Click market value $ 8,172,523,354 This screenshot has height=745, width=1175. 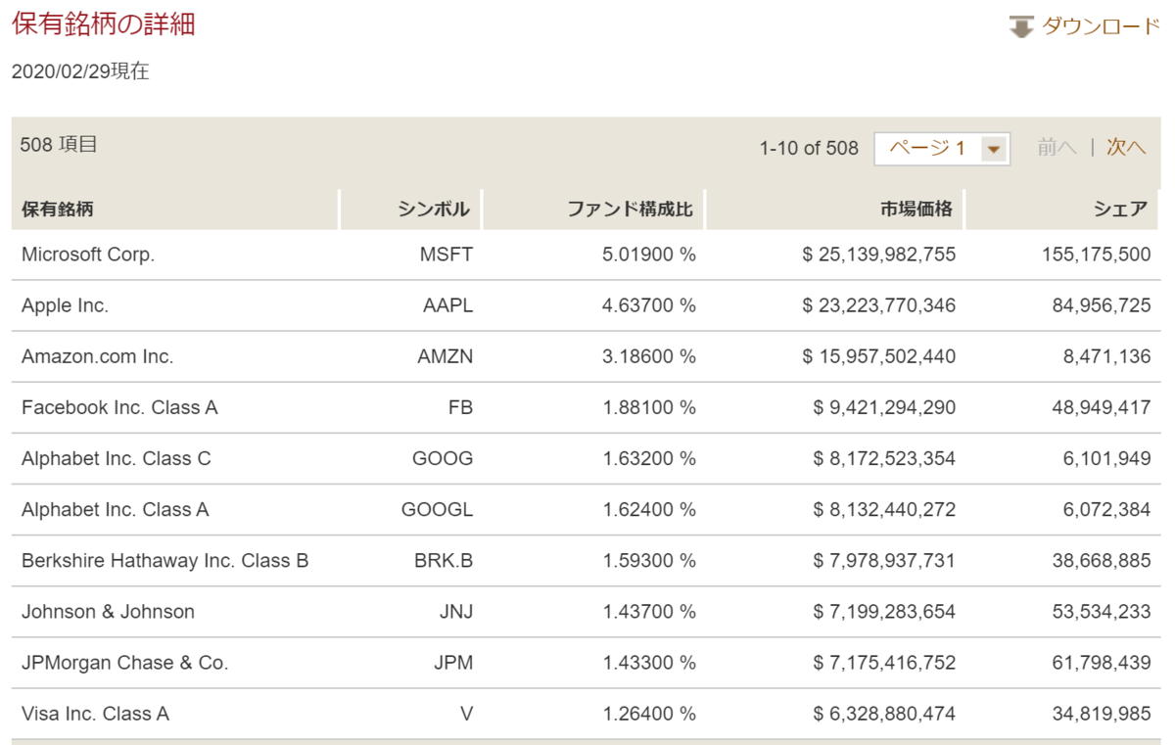click(x=884, y=458)
